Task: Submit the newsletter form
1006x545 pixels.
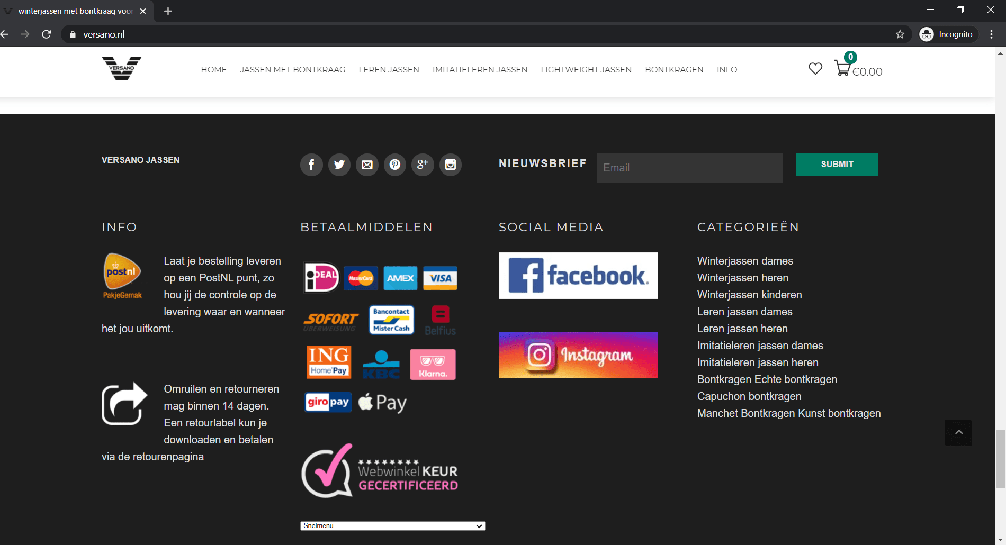Action: click(837, 165)
